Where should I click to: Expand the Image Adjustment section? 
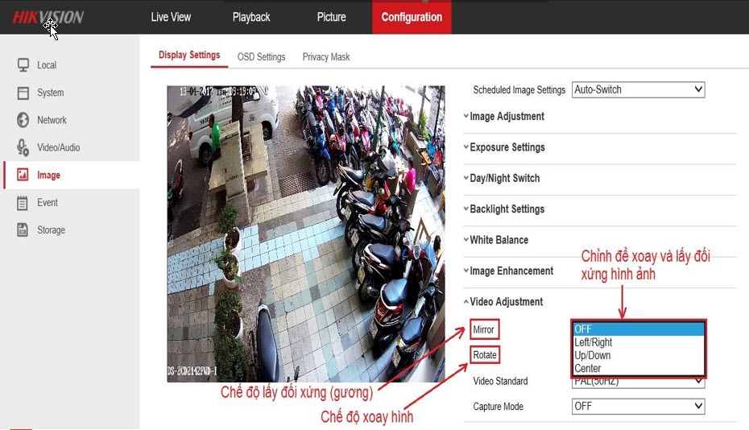506,117
